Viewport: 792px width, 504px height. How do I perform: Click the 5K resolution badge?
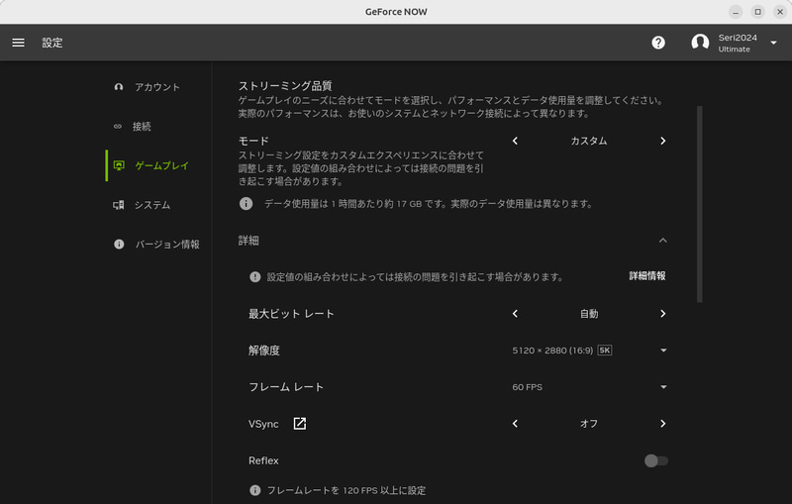[605, 350]
